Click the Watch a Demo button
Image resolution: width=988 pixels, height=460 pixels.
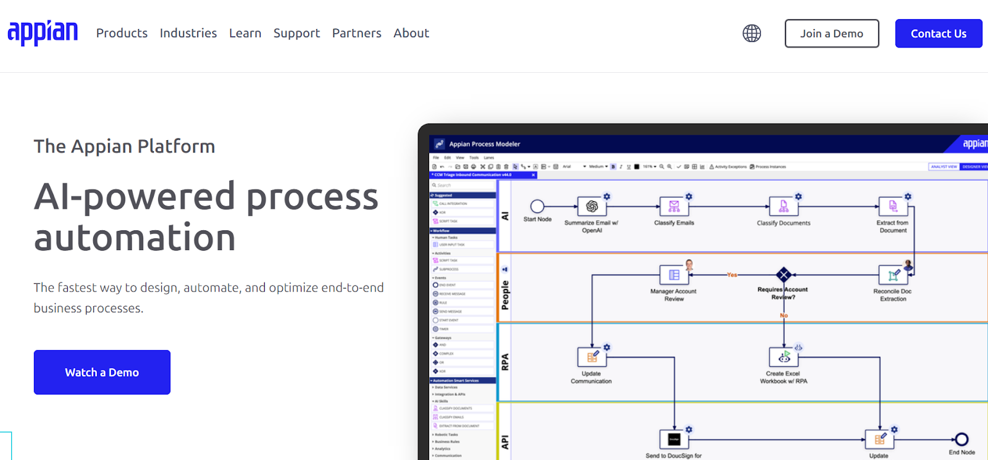[x=102, y=372]
